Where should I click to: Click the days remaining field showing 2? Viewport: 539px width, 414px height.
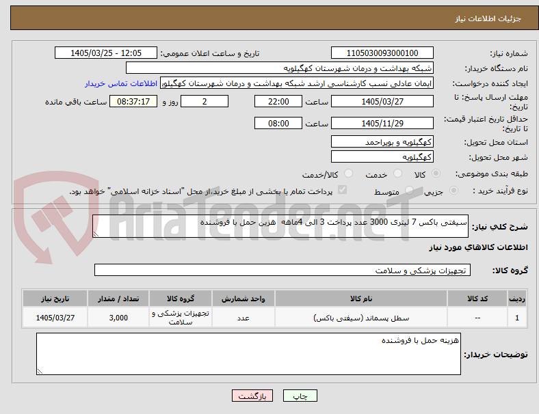(x=205, y=101)
